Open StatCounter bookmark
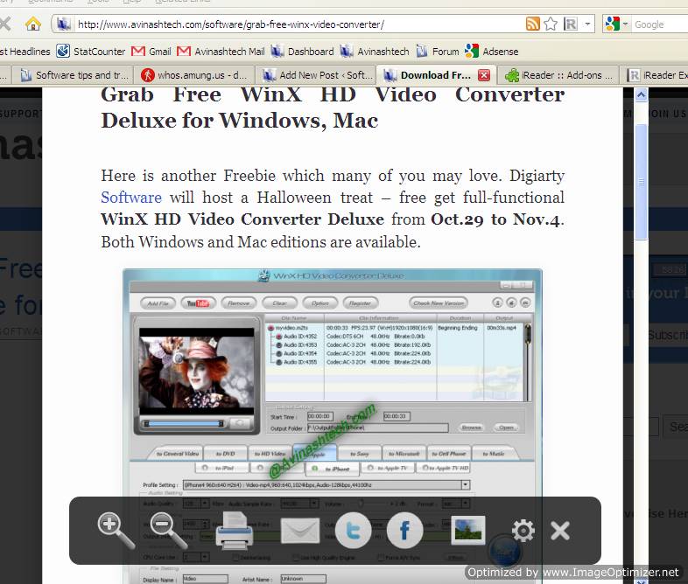Viewport: 688px width, 584px height. (x=91, y=52)
